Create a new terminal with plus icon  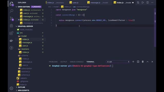[x=133, y=62]
